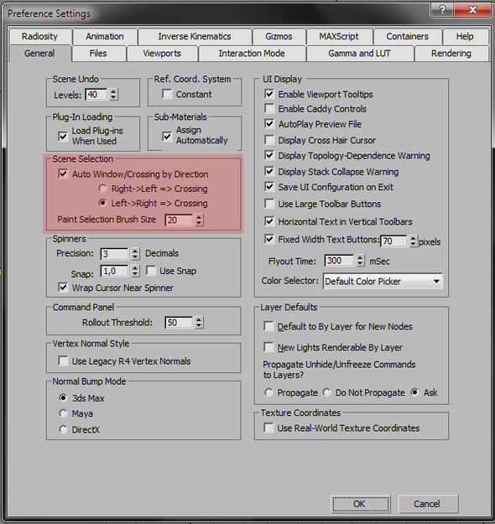Enable Use Real-World Texture Coordinates
The width and height of the screenshot is (495, 524).
[268, 428]
